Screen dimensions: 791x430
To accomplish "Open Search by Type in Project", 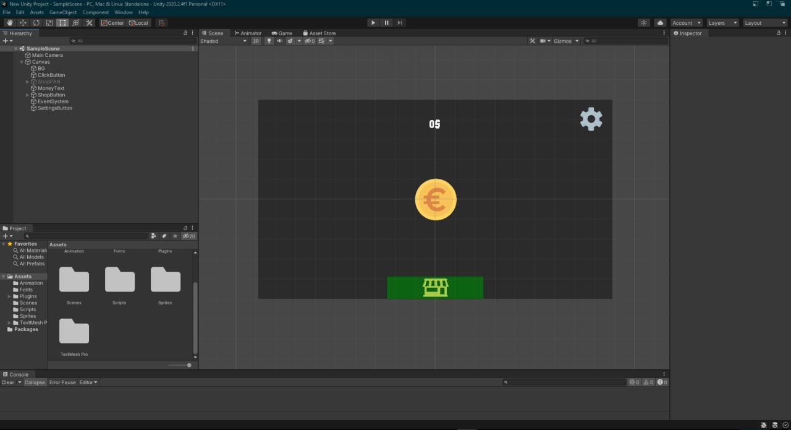I will click(x=154, y=236).
